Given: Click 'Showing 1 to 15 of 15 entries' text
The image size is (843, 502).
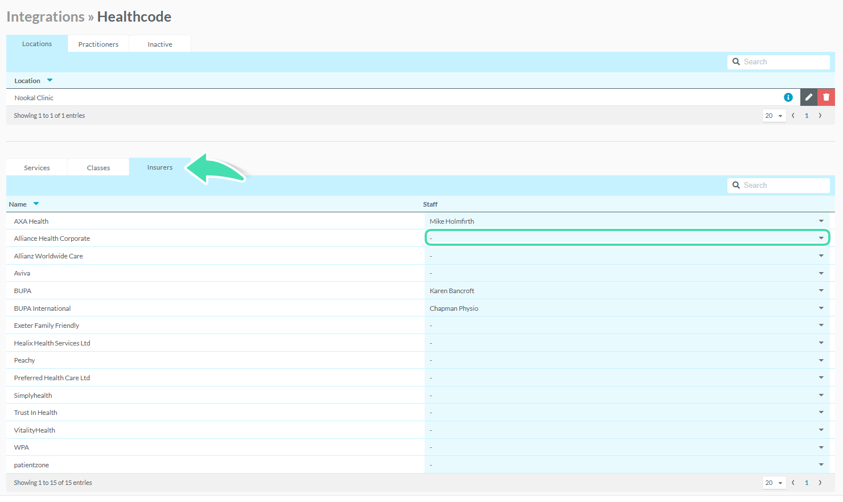Looking at the screenshot, I should (x=53, y=483).
